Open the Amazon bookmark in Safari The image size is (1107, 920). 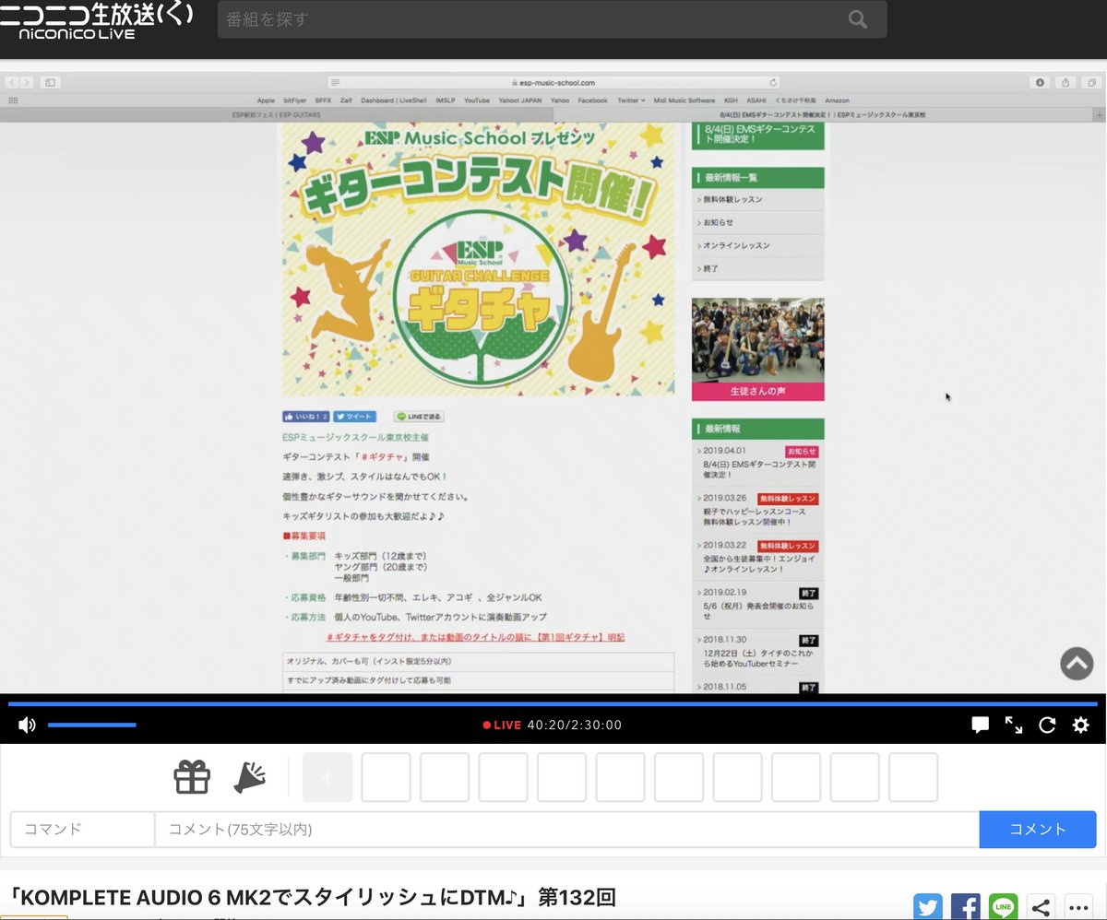[x=837, y=100]
